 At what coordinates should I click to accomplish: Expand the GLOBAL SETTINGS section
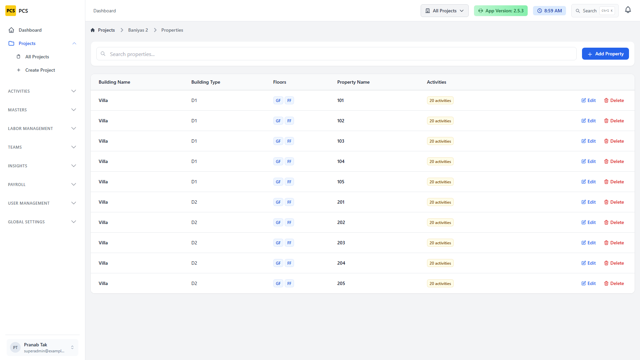pyautogui.click(x=42, y=222)
